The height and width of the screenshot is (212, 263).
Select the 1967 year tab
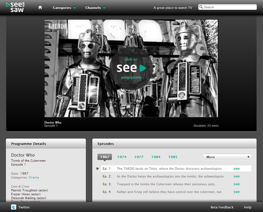105,157
